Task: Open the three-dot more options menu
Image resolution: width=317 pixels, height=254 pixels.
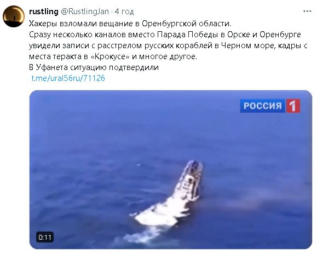Action: [307, 11]
